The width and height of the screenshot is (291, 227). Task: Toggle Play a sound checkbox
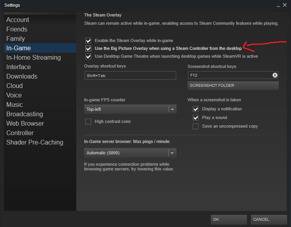pyautogui.click(x=195, y=118)
